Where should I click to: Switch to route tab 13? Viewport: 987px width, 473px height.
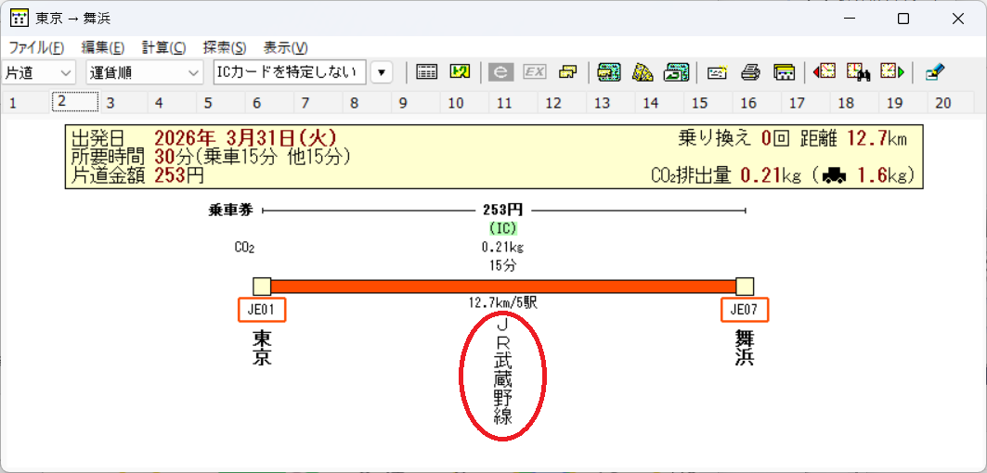[611, 103]
